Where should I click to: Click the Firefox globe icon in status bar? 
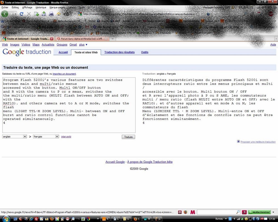click(185, 212)
